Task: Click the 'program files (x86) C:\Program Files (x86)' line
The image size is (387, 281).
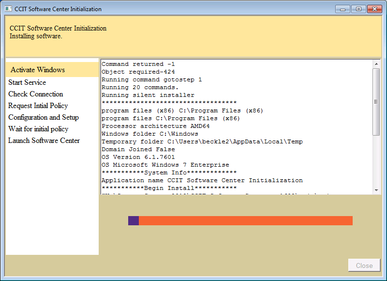Action: point(183,111)
